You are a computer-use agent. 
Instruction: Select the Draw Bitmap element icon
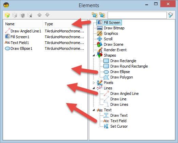(x=100, y=28)
